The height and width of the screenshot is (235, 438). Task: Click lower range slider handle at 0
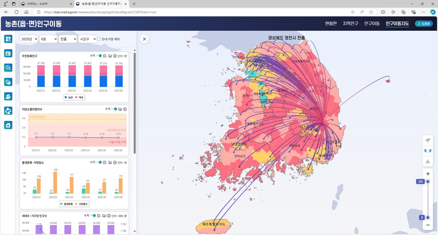[428, 218]
